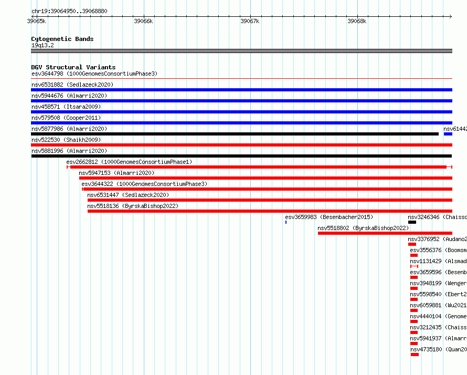Click the short blue bar under nsv61442
467x375 pixels.
coord(448,134)
